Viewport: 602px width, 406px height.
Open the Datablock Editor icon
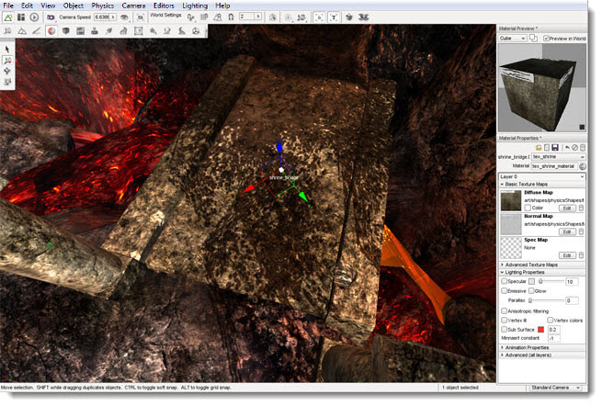pyautogui.click(x=80, y=31)
